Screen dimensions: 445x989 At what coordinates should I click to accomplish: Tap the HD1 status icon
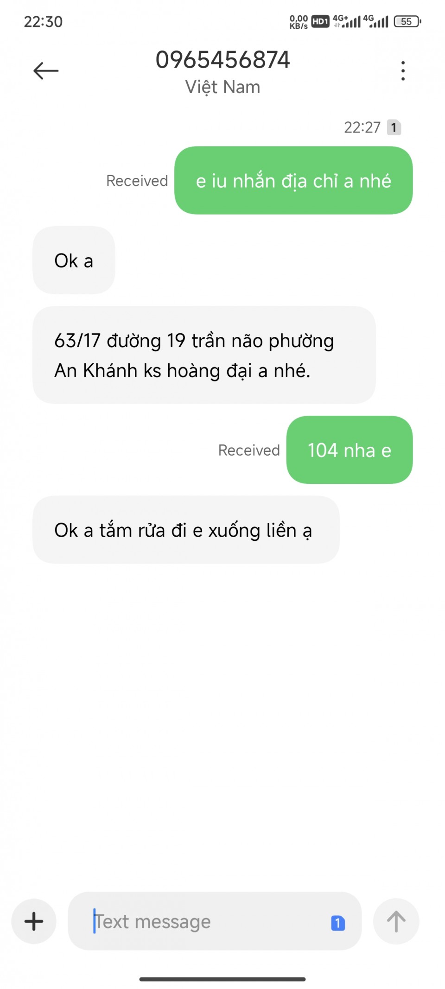pyautogui.click(x=320, y=21)
